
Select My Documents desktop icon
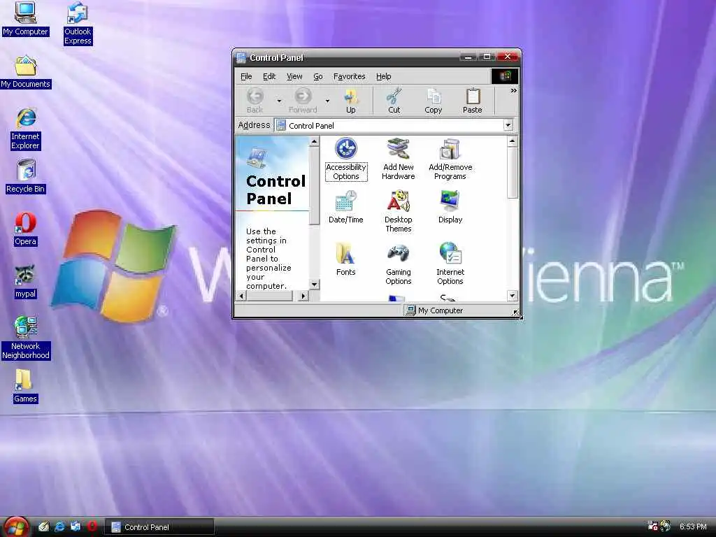point(25,72)
